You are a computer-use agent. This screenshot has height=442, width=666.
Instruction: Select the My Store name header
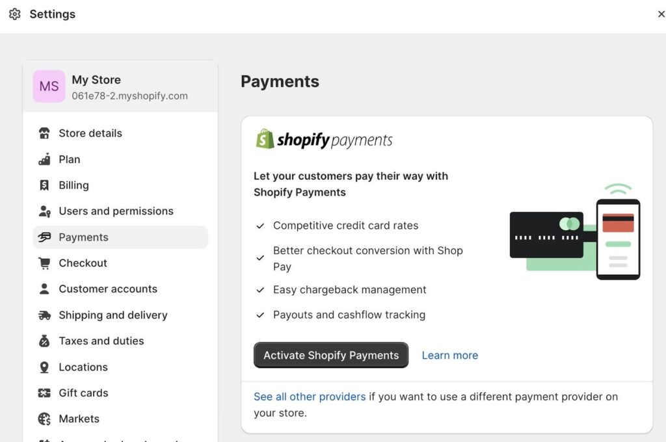(x=96, y=80)
